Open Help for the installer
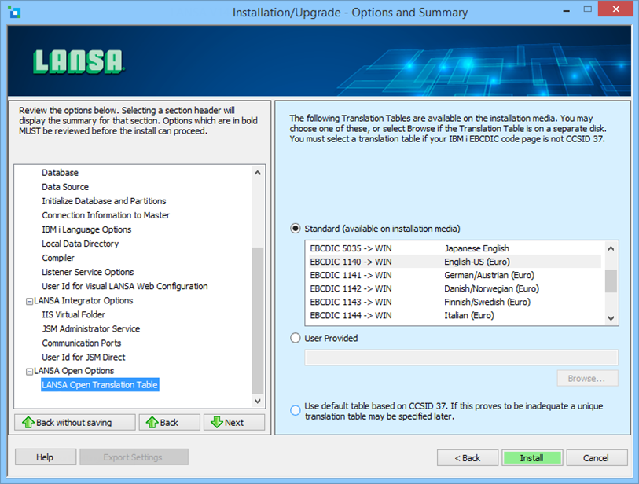The width and height of the screenshot is (639, 484). click(x=46, y=457)
